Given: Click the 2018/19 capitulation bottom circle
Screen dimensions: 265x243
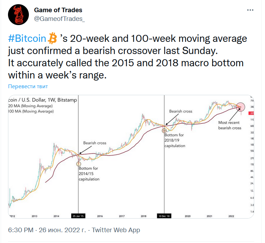Looking at the screenshot, I should pyautogui.click(x=164, y=130).
